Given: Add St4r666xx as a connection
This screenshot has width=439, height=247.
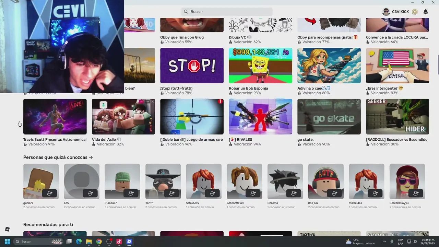Looking at the screenshot, I should tap(212, 193).
